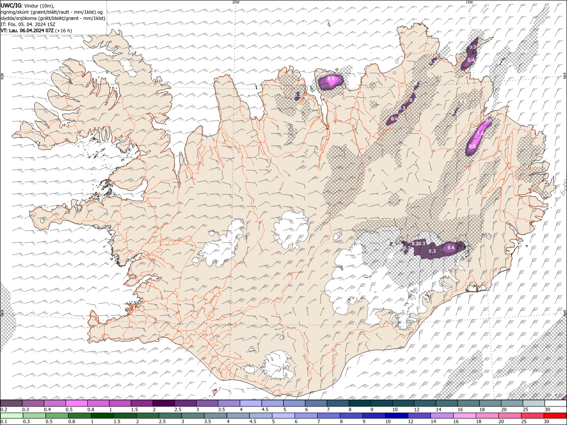Click the 'UWC/IG: Vindur (10m)' title line
Screen dimensions: 567x425
point(27,5)
